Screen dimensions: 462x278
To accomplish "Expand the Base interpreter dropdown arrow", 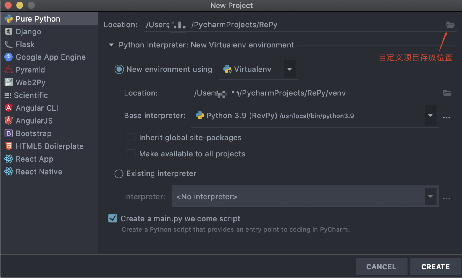I will coord(430,116).
